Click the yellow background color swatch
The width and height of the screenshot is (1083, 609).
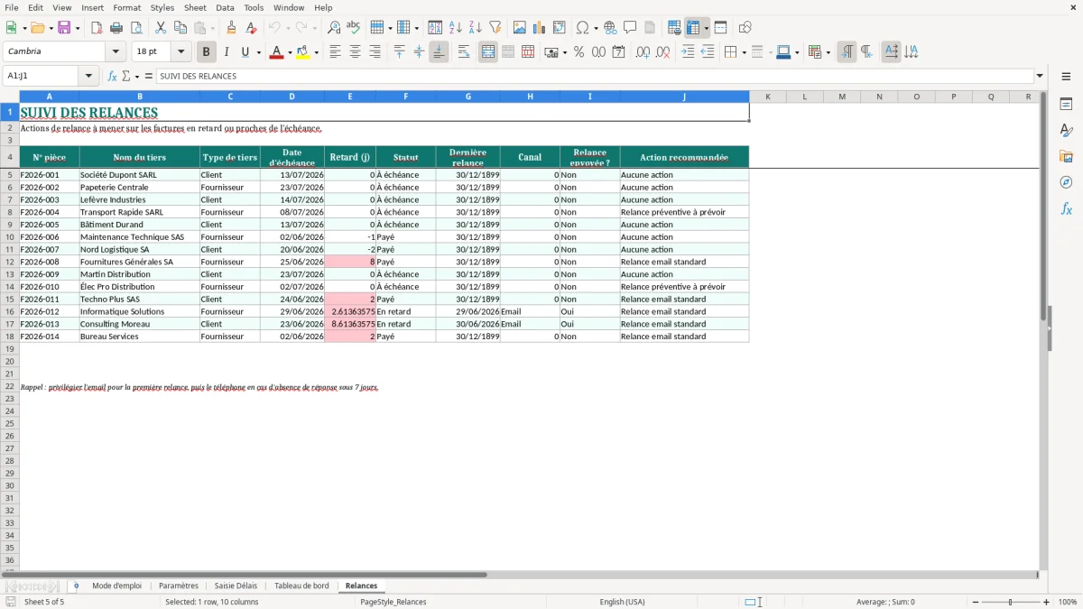(x=303, y=52)
